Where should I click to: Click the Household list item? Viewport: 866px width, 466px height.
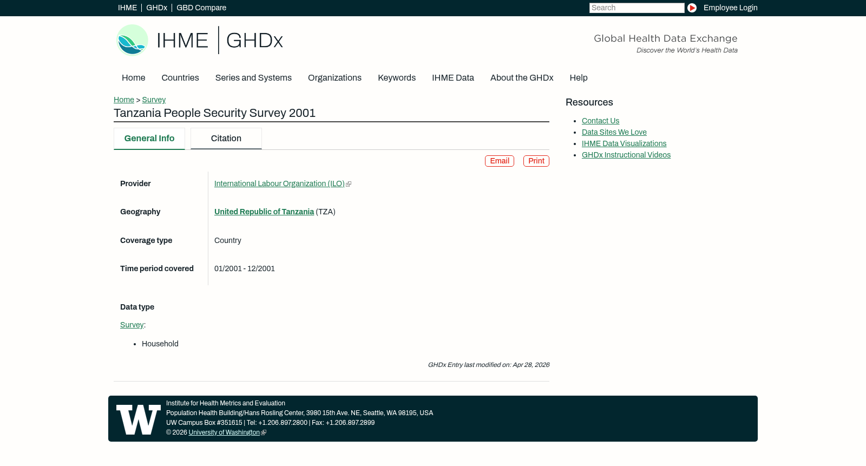click(x=160, y=344)
